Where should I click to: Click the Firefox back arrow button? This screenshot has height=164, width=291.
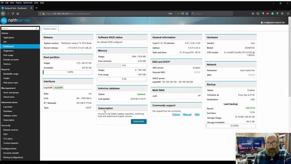3,14
